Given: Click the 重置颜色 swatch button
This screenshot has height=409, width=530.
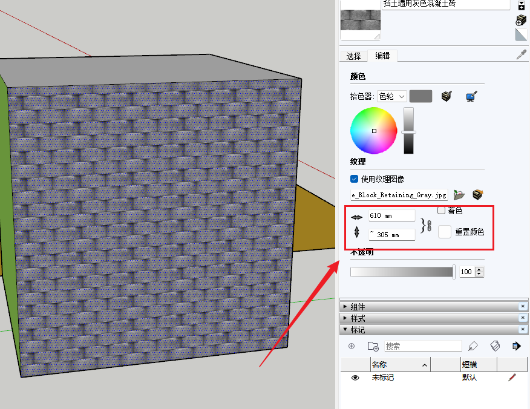Looking at the screenshot, I should tap(445, 232).
